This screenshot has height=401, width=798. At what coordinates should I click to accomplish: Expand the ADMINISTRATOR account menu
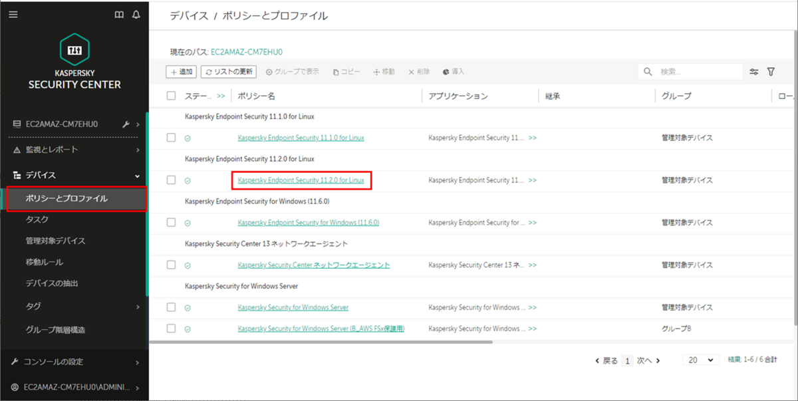point(138,387)
